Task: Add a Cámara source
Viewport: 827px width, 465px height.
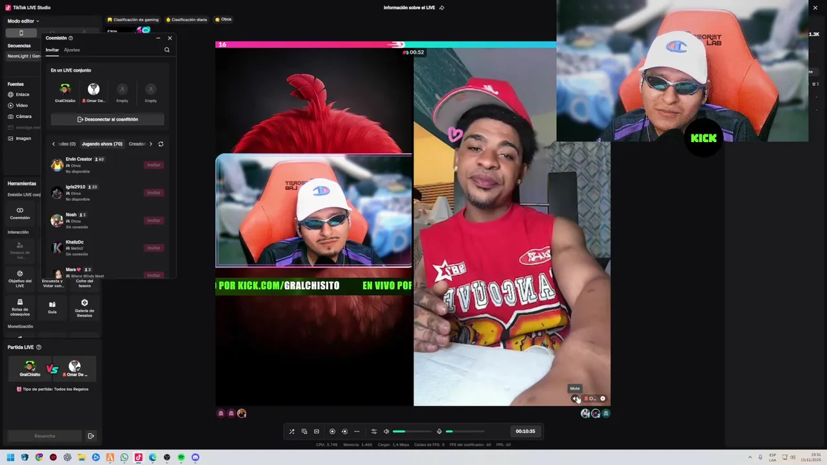Action: (19, 116)
